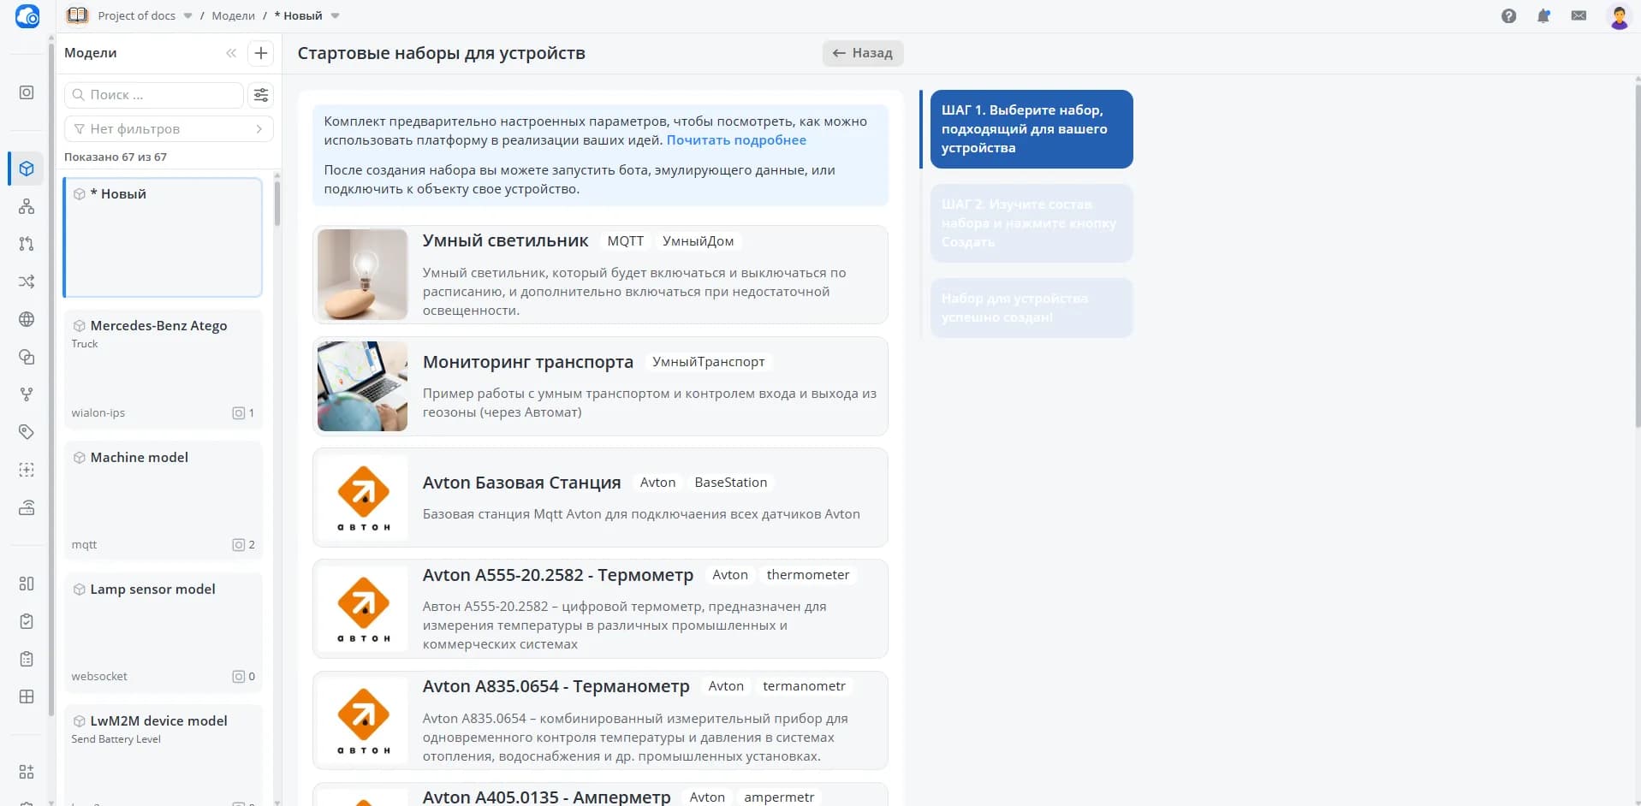Viewport: 1641px width, 806px height.
Task: Click the termanometr tag
Action: tap(804, 686)
